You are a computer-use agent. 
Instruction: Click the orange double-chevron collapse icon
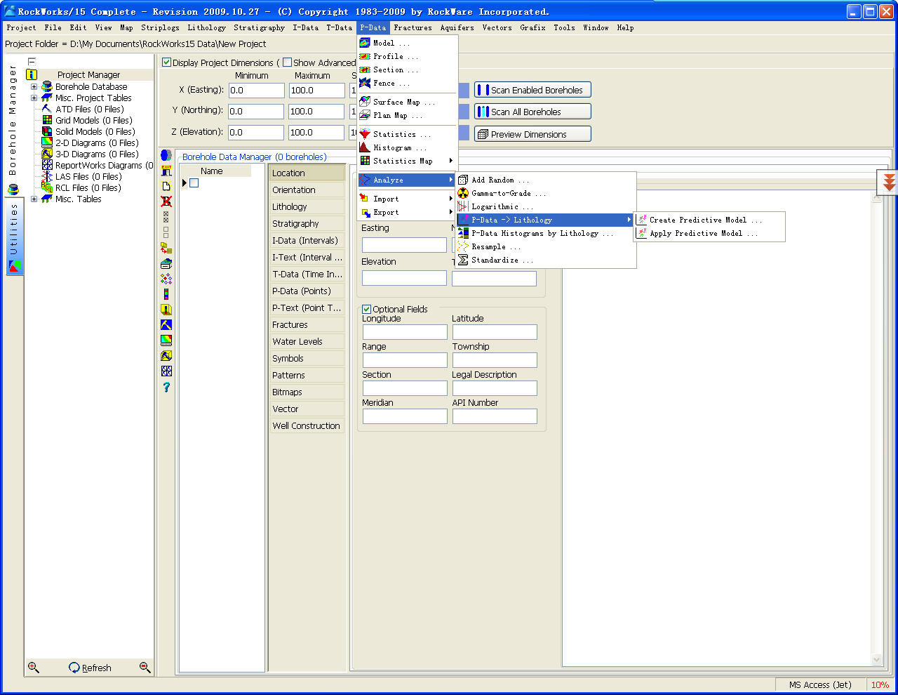pyautogui.click(x=889, y=183)
